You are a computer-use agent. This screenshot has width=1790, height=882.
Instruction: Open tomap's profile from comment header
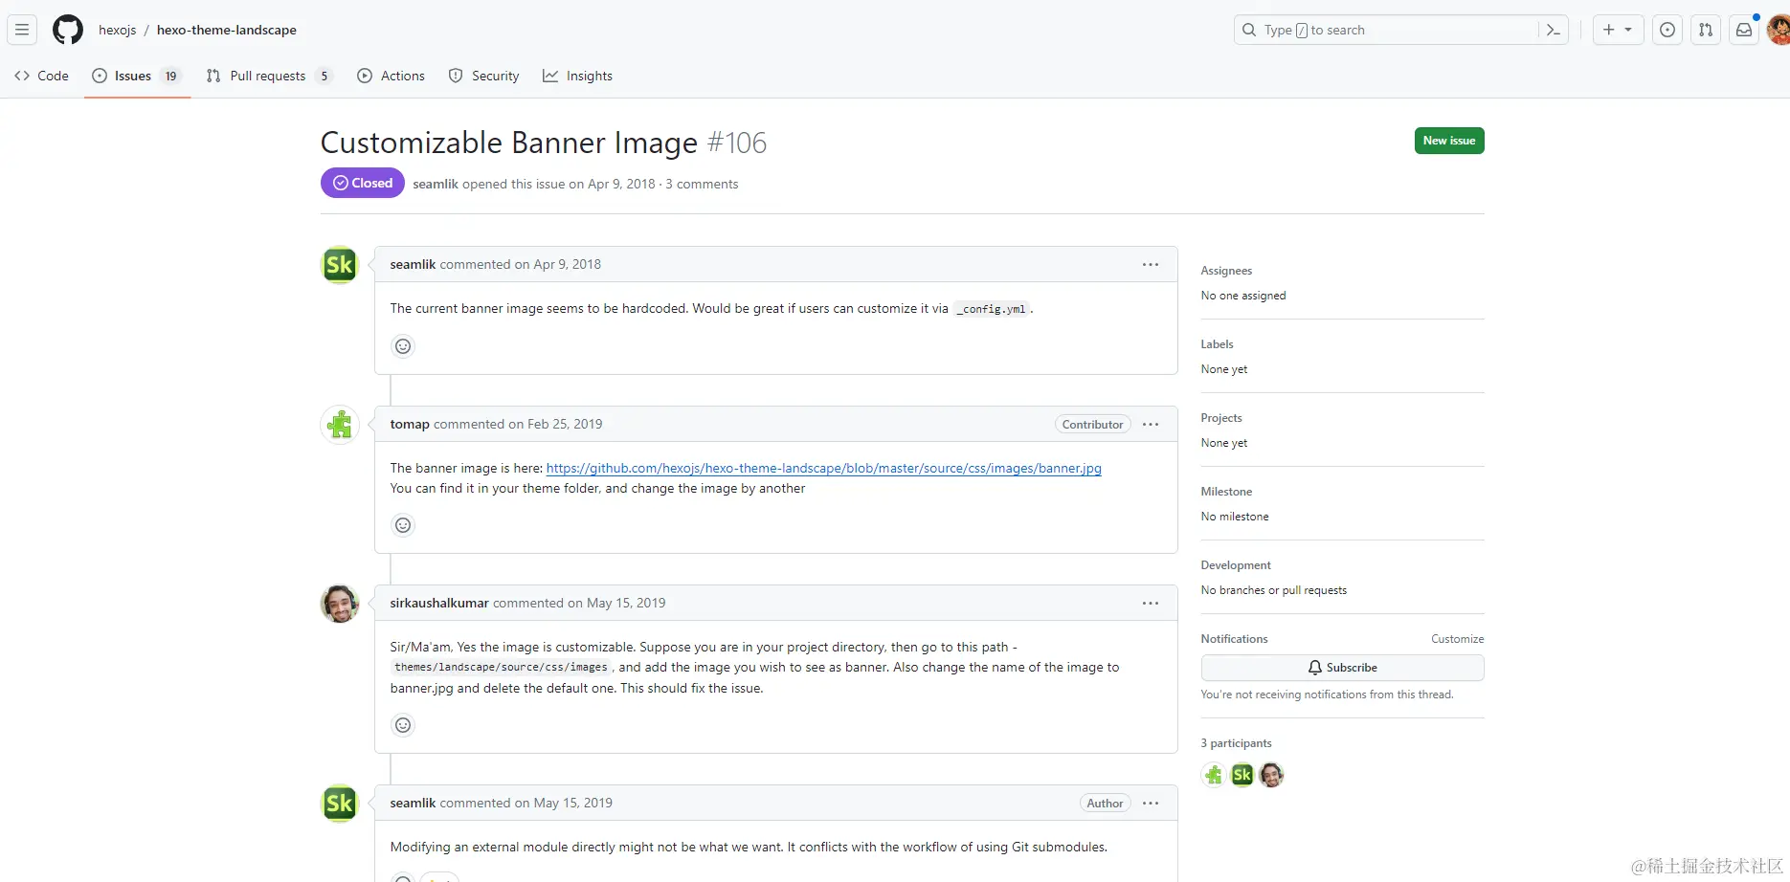[x=410, y=424]
